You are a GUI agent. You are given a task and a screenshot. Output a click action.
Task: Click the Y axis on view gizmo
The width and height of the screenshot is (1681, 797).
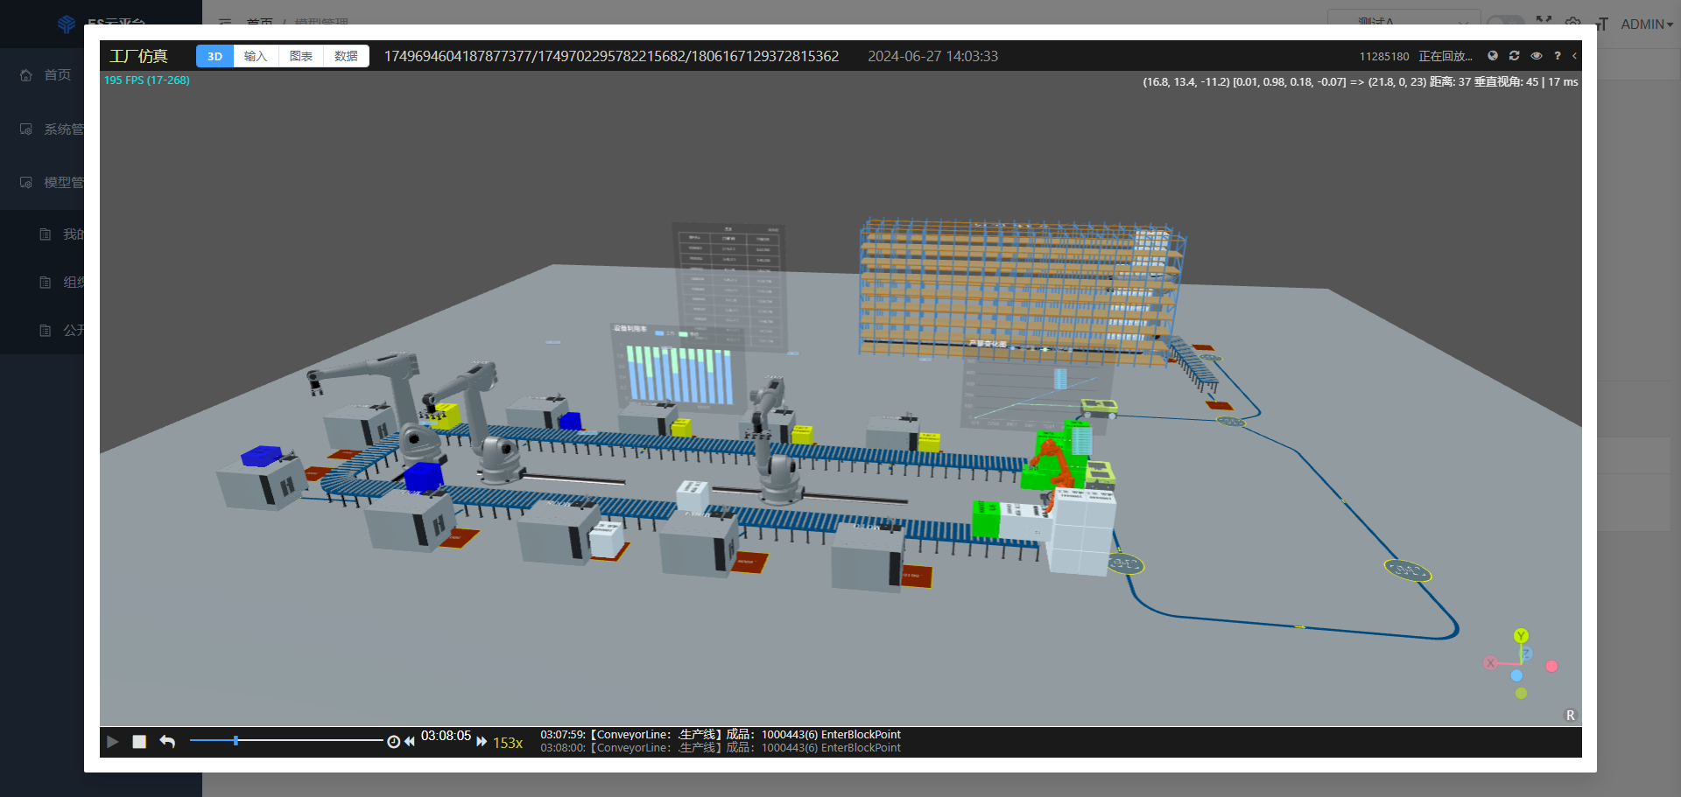(1521, 636)
